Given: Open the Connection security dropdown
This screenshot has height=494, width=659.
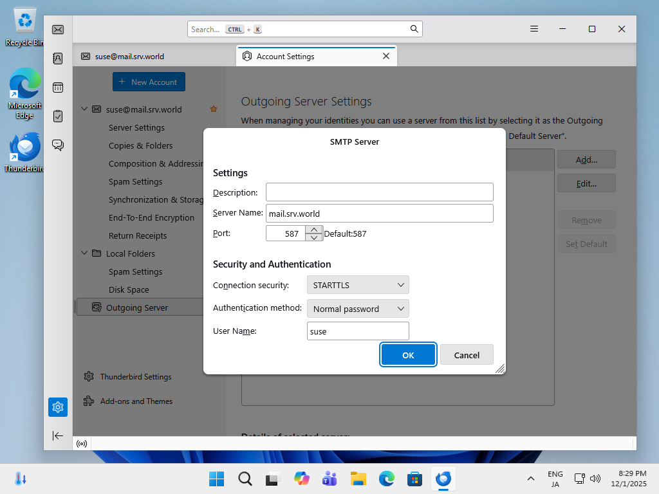Looking at the screenshot, I should click(358, 285).
